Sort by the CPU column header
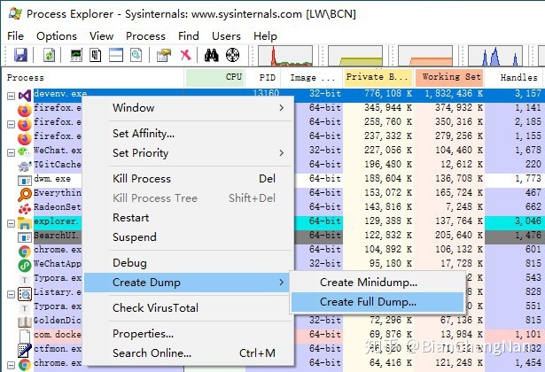Viewport: 545px width, 372px height. pos(214,77)
